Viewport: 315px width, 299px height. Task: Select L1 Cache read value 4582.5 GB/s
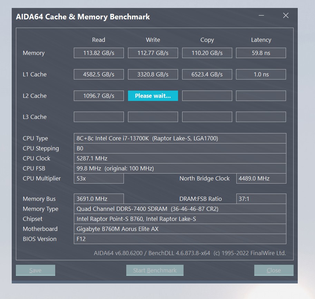pos(99,74)
